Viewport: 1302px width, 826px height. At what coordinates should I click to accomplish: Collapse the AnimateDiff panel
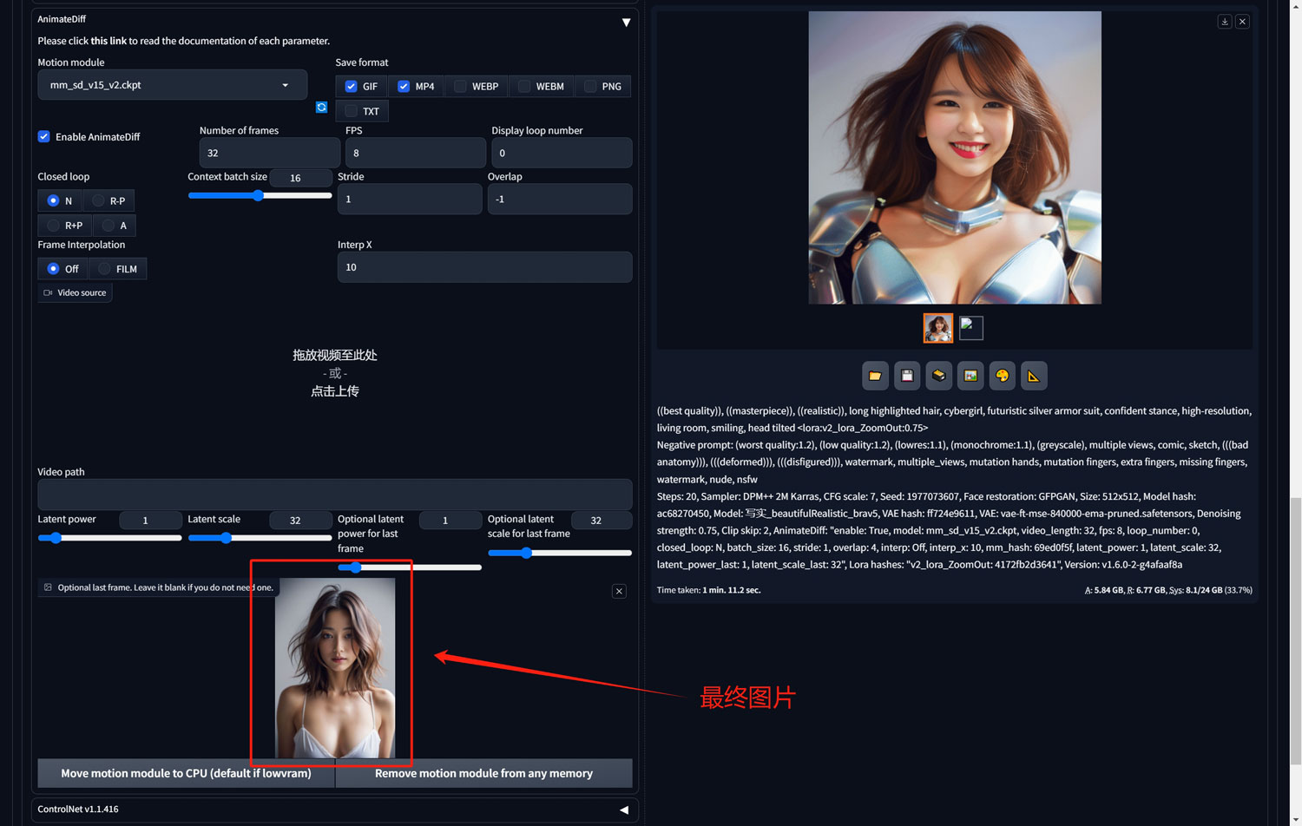point(626,23)
